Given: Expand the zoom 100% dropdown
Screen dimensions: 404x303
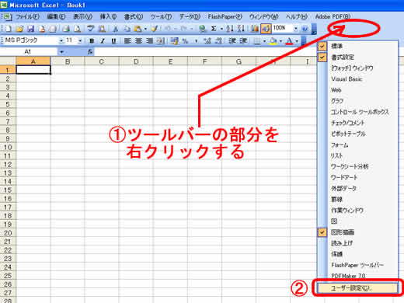Looking at the screenshot, I should [296, 29].
